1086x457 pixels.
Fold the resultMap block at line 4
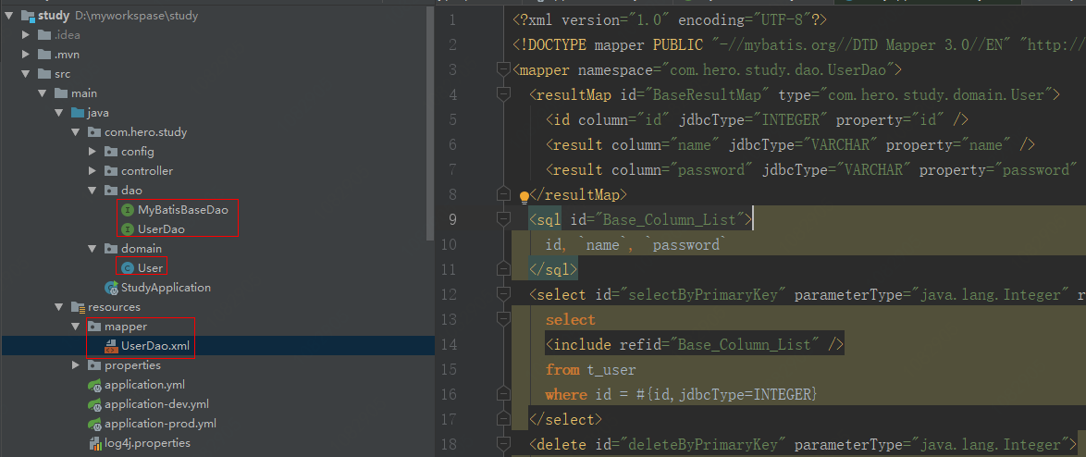(503, 94)
